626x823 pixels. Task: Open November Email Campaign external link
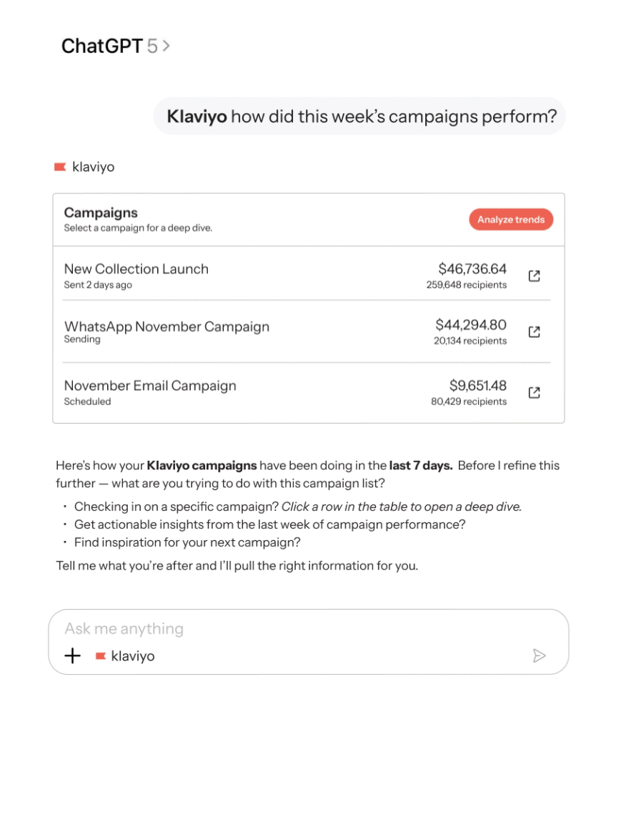[x=534, y=392]
